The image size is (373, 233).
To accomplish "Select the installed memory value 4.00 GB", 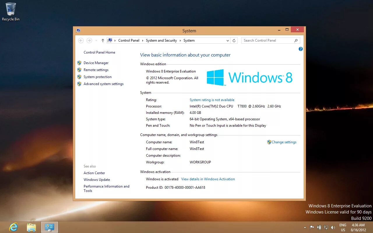I will [195, 113].
